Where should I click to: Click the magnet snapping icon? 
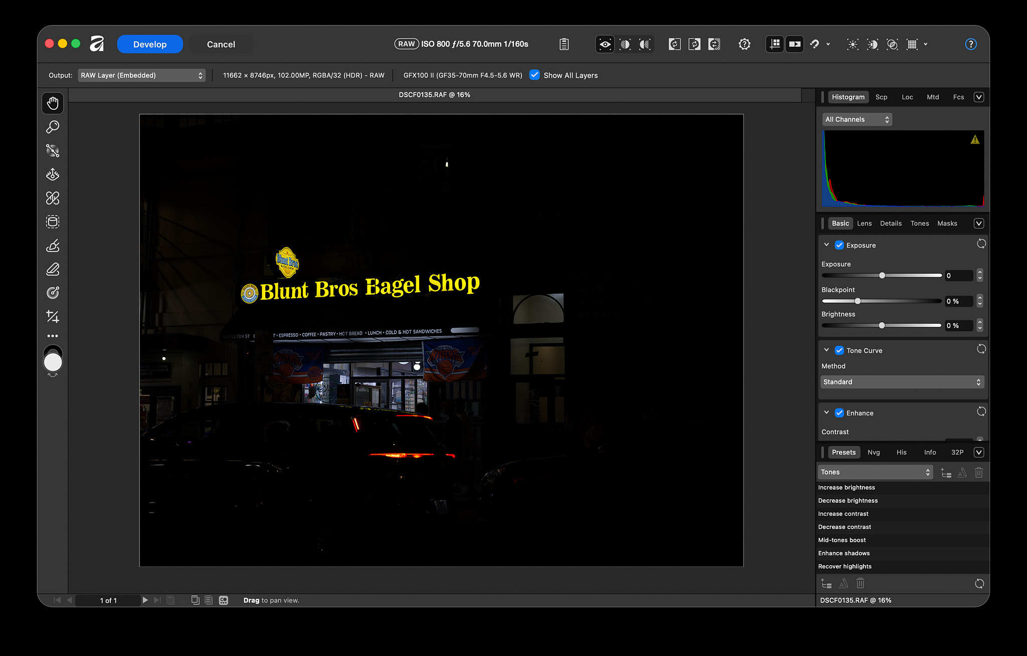tap(815, 44)
